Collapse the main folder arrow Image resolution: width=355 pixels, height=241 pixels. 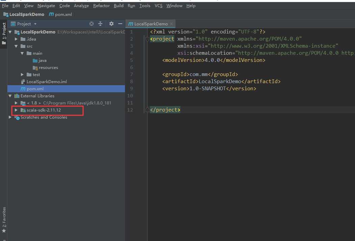(22, 53)
